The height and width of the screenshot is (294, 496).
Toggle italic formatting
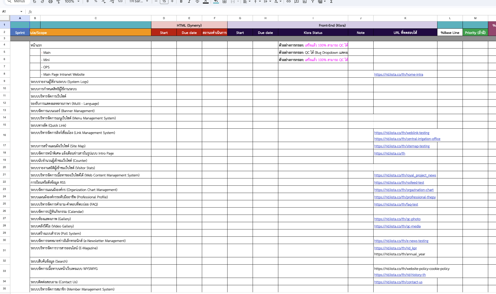click(x=189, y=2)
